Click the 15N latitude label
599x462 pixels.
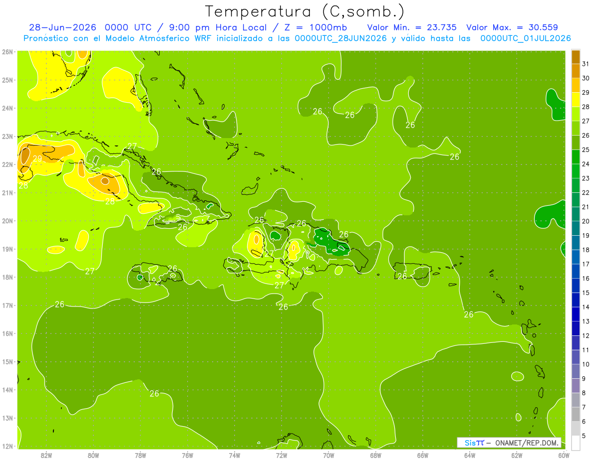click(x=7, y=362)
